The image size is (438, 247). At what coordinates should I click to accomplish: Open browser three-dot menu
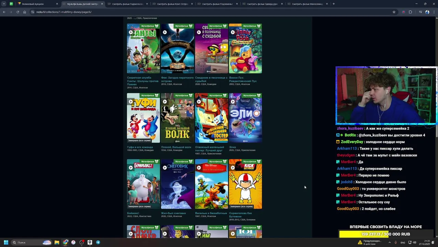pos(434,12)
